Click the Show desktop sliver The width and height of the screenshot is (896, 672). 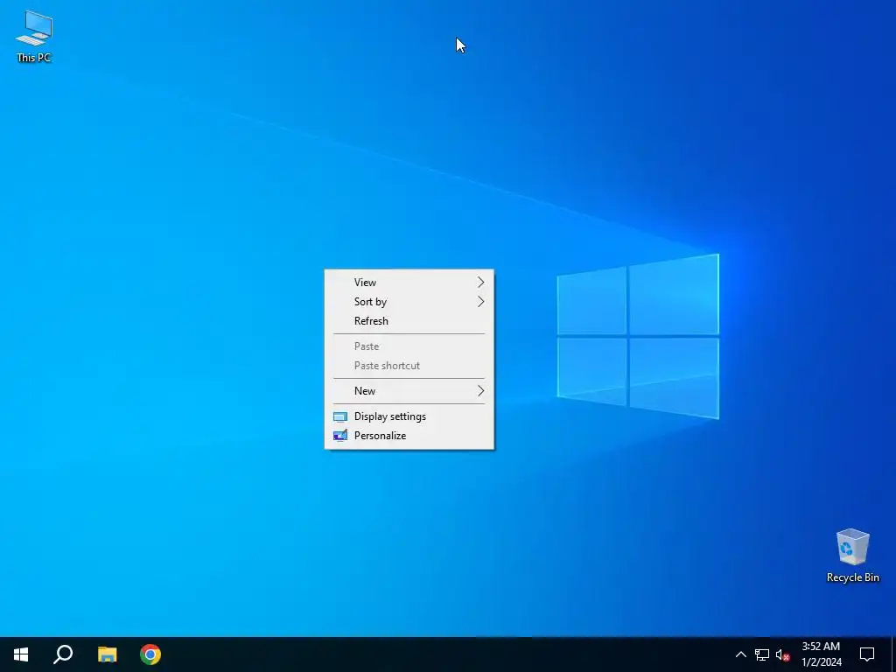[893, 654]
